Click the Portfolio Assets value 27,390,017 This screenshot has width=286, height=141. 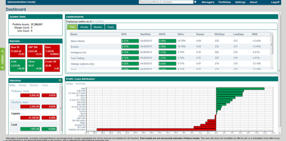click(37, 24)
